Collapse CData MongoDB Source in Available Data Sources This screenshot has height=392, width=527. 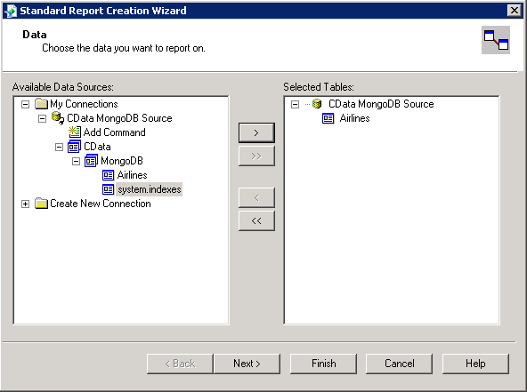42,118
